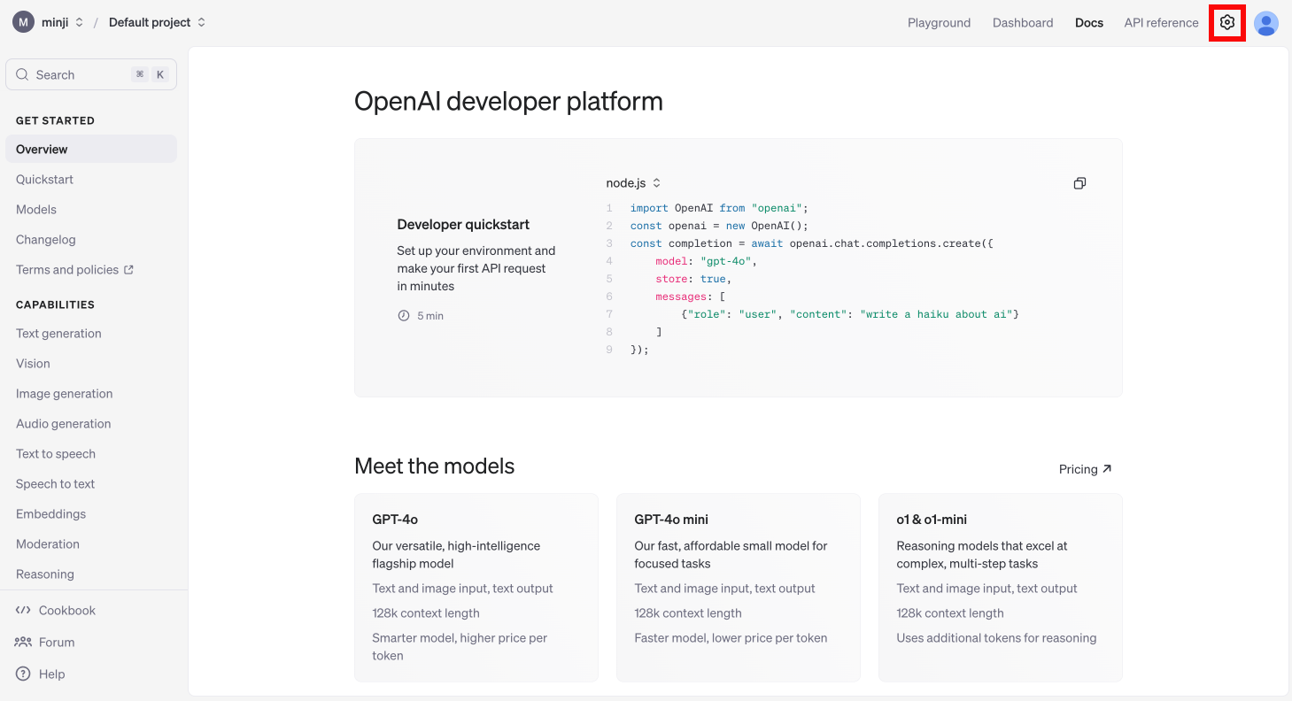Viewport: 1292px width, 701px height.
Task: Click the OpenAI developer platform heading
Action: tap(508, 101)
